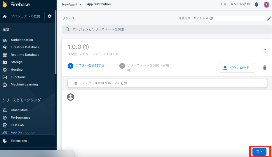
Task: Click the Storage image icon
Action: pos(5,62)
